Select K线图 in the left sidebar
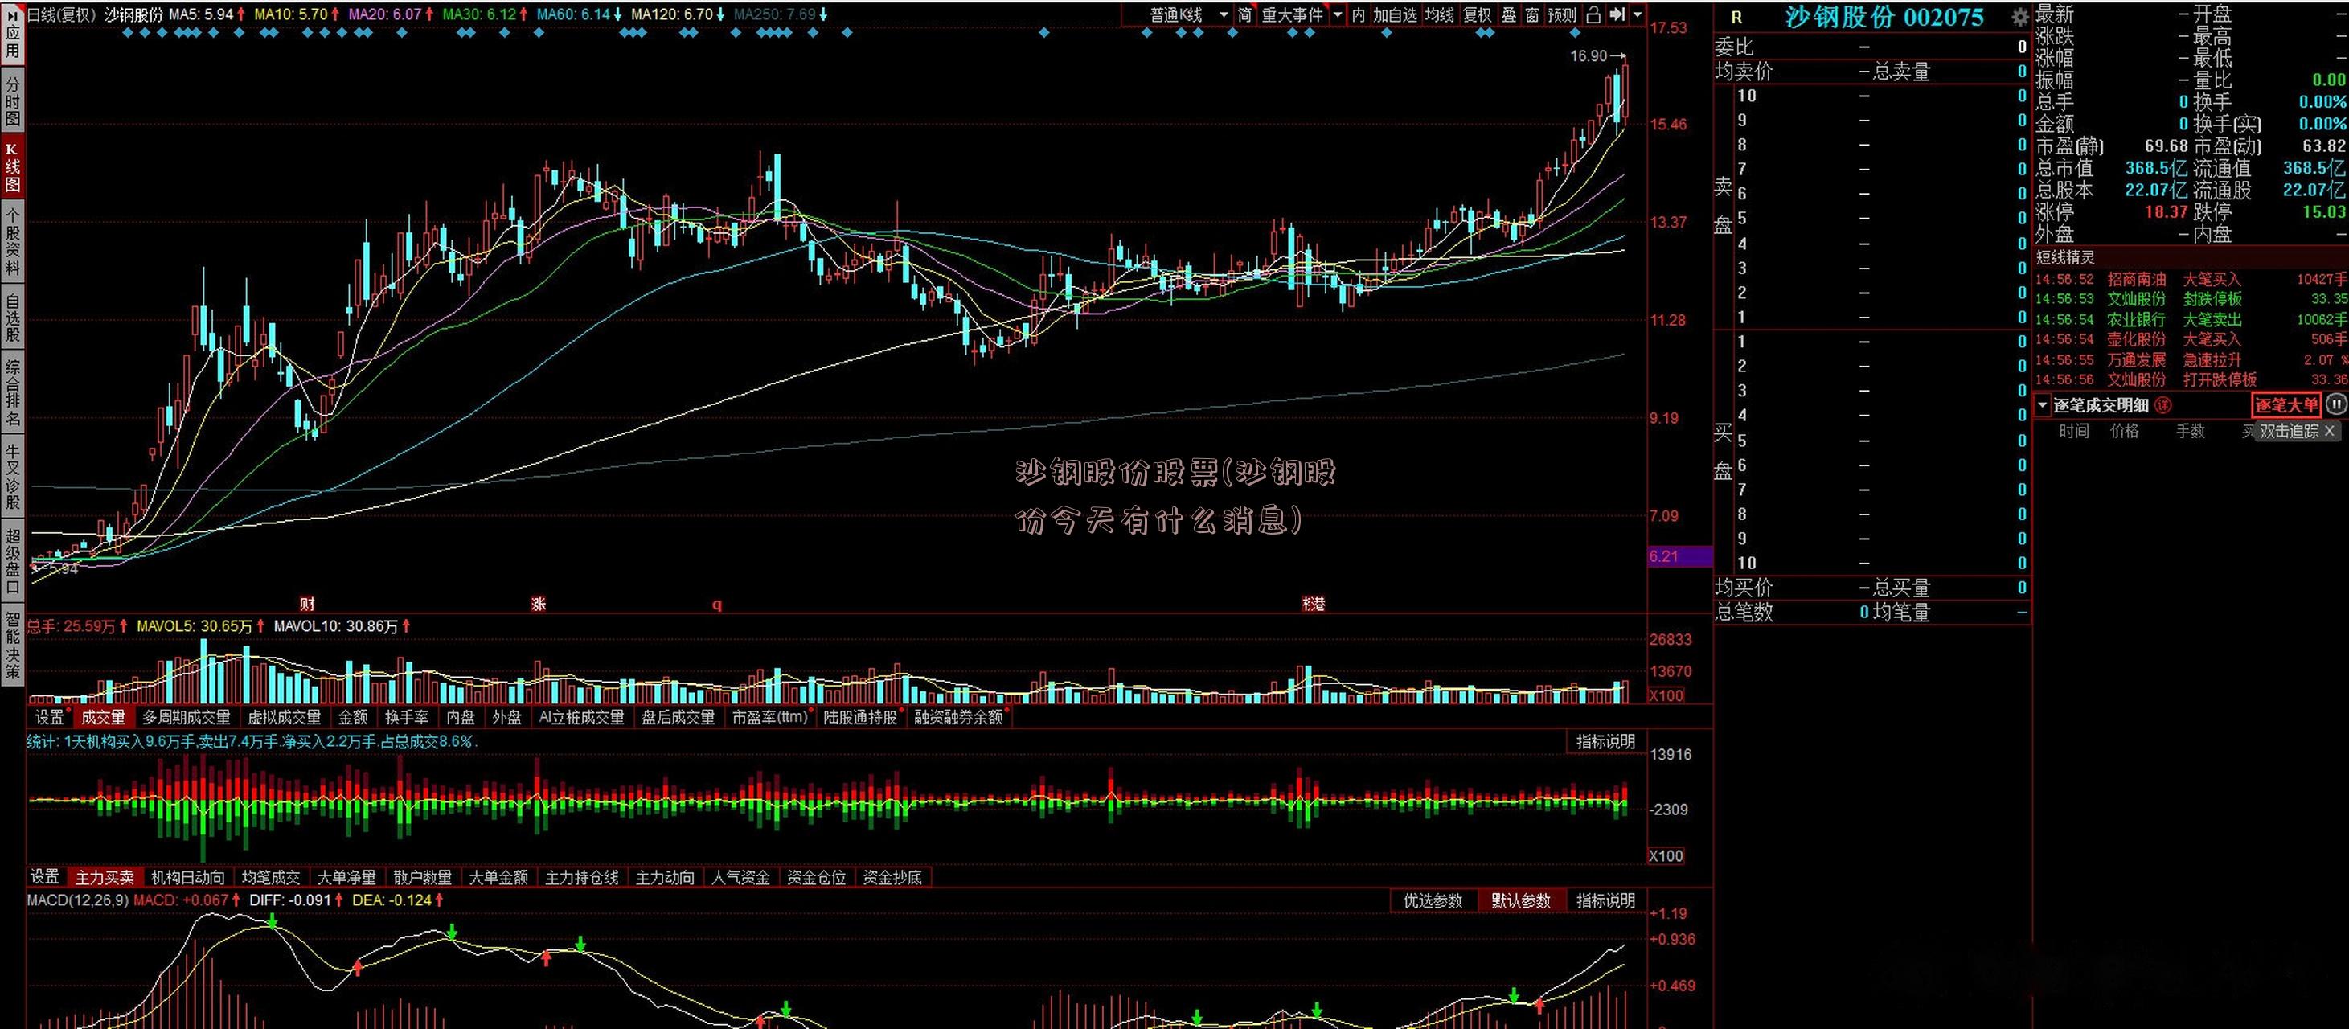The image size is (2349, 1029). point(12,166)
